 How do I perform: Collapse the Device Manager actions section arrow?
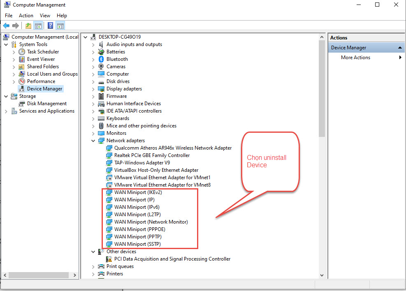pos(400,48)
